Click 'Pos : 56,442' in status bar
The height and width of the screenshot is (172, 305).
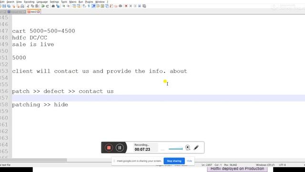coord(231,165)
